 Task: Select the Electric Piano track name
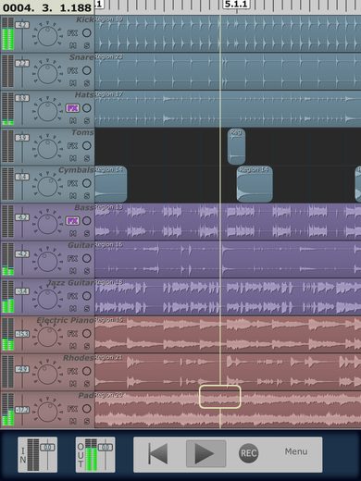click(65, 320)
